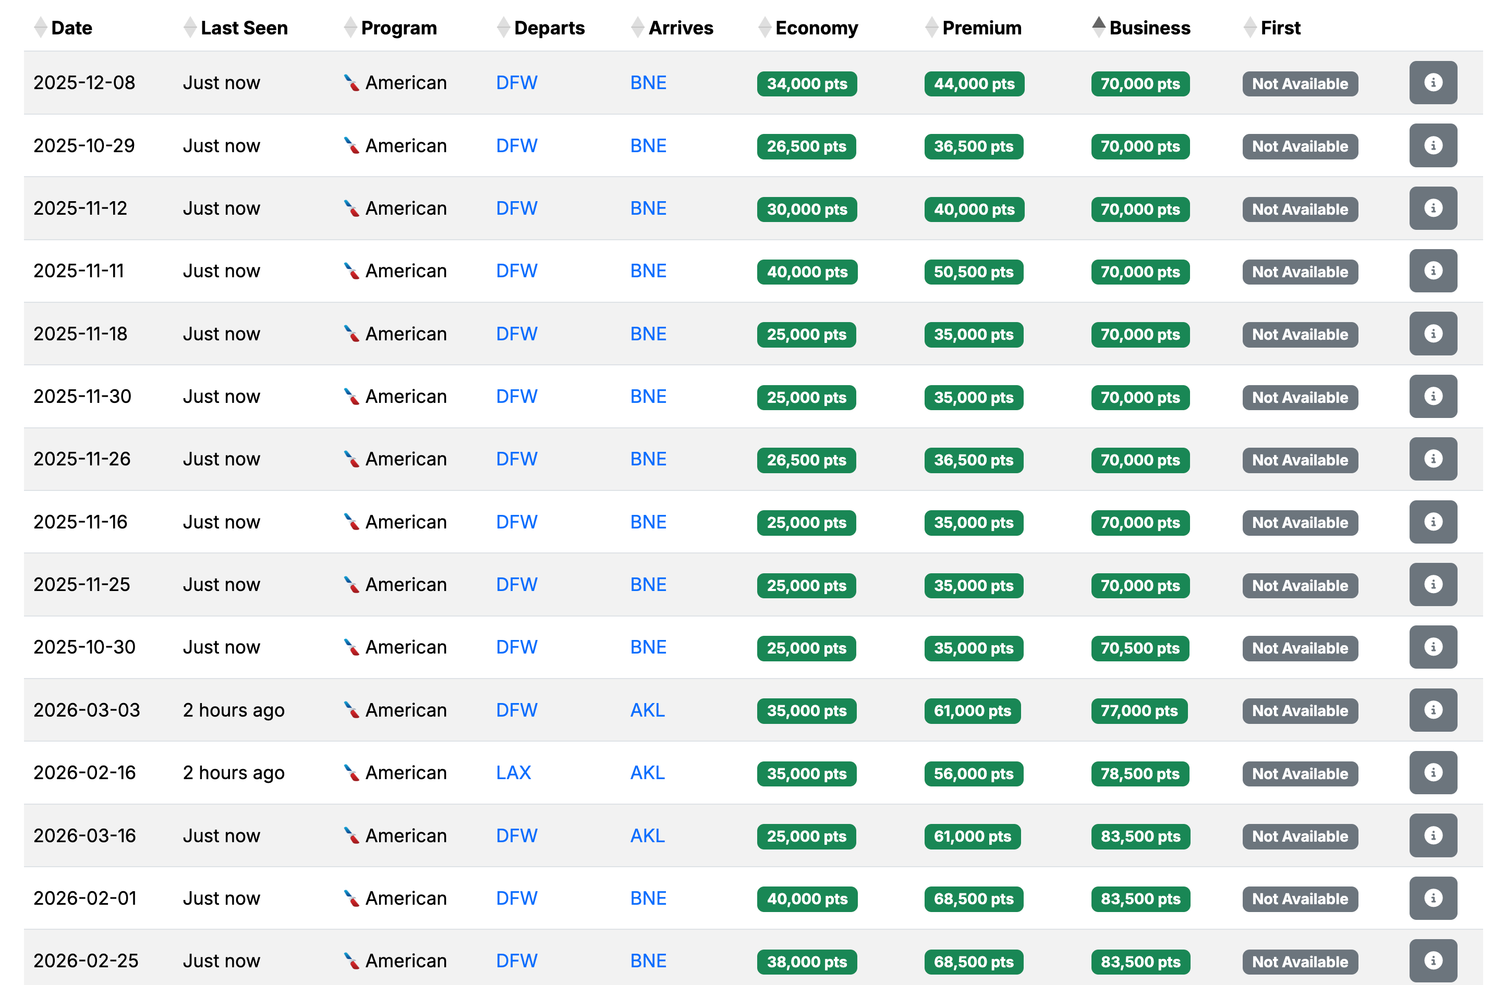Click info icon for the 2025-10-30 row
Image resolution: width=1505 pixels, height=985 pixels.
[x=1433, y=647]
